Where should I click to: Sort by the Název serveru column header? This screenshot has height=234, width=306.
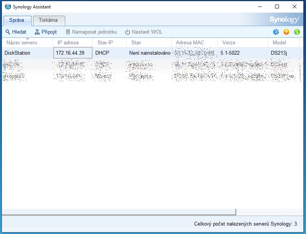click(22, 42)
